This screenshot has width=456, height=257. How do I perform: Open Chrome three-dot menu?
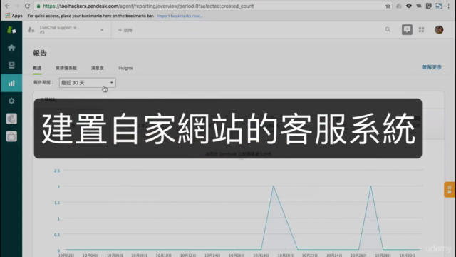[449, 6]
